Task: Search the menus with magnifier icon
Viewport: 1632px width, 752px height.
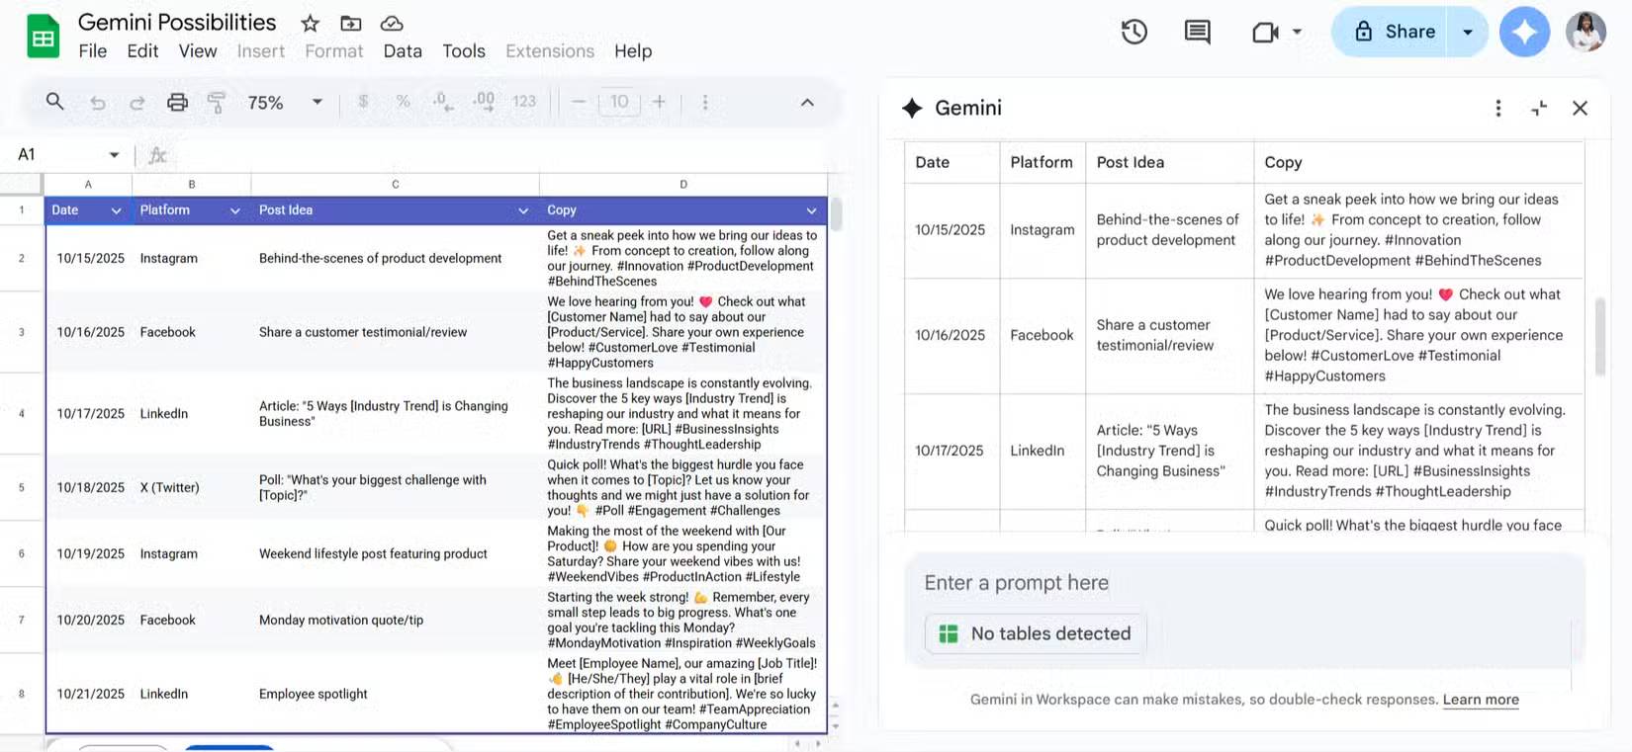Action: (55, 101)
